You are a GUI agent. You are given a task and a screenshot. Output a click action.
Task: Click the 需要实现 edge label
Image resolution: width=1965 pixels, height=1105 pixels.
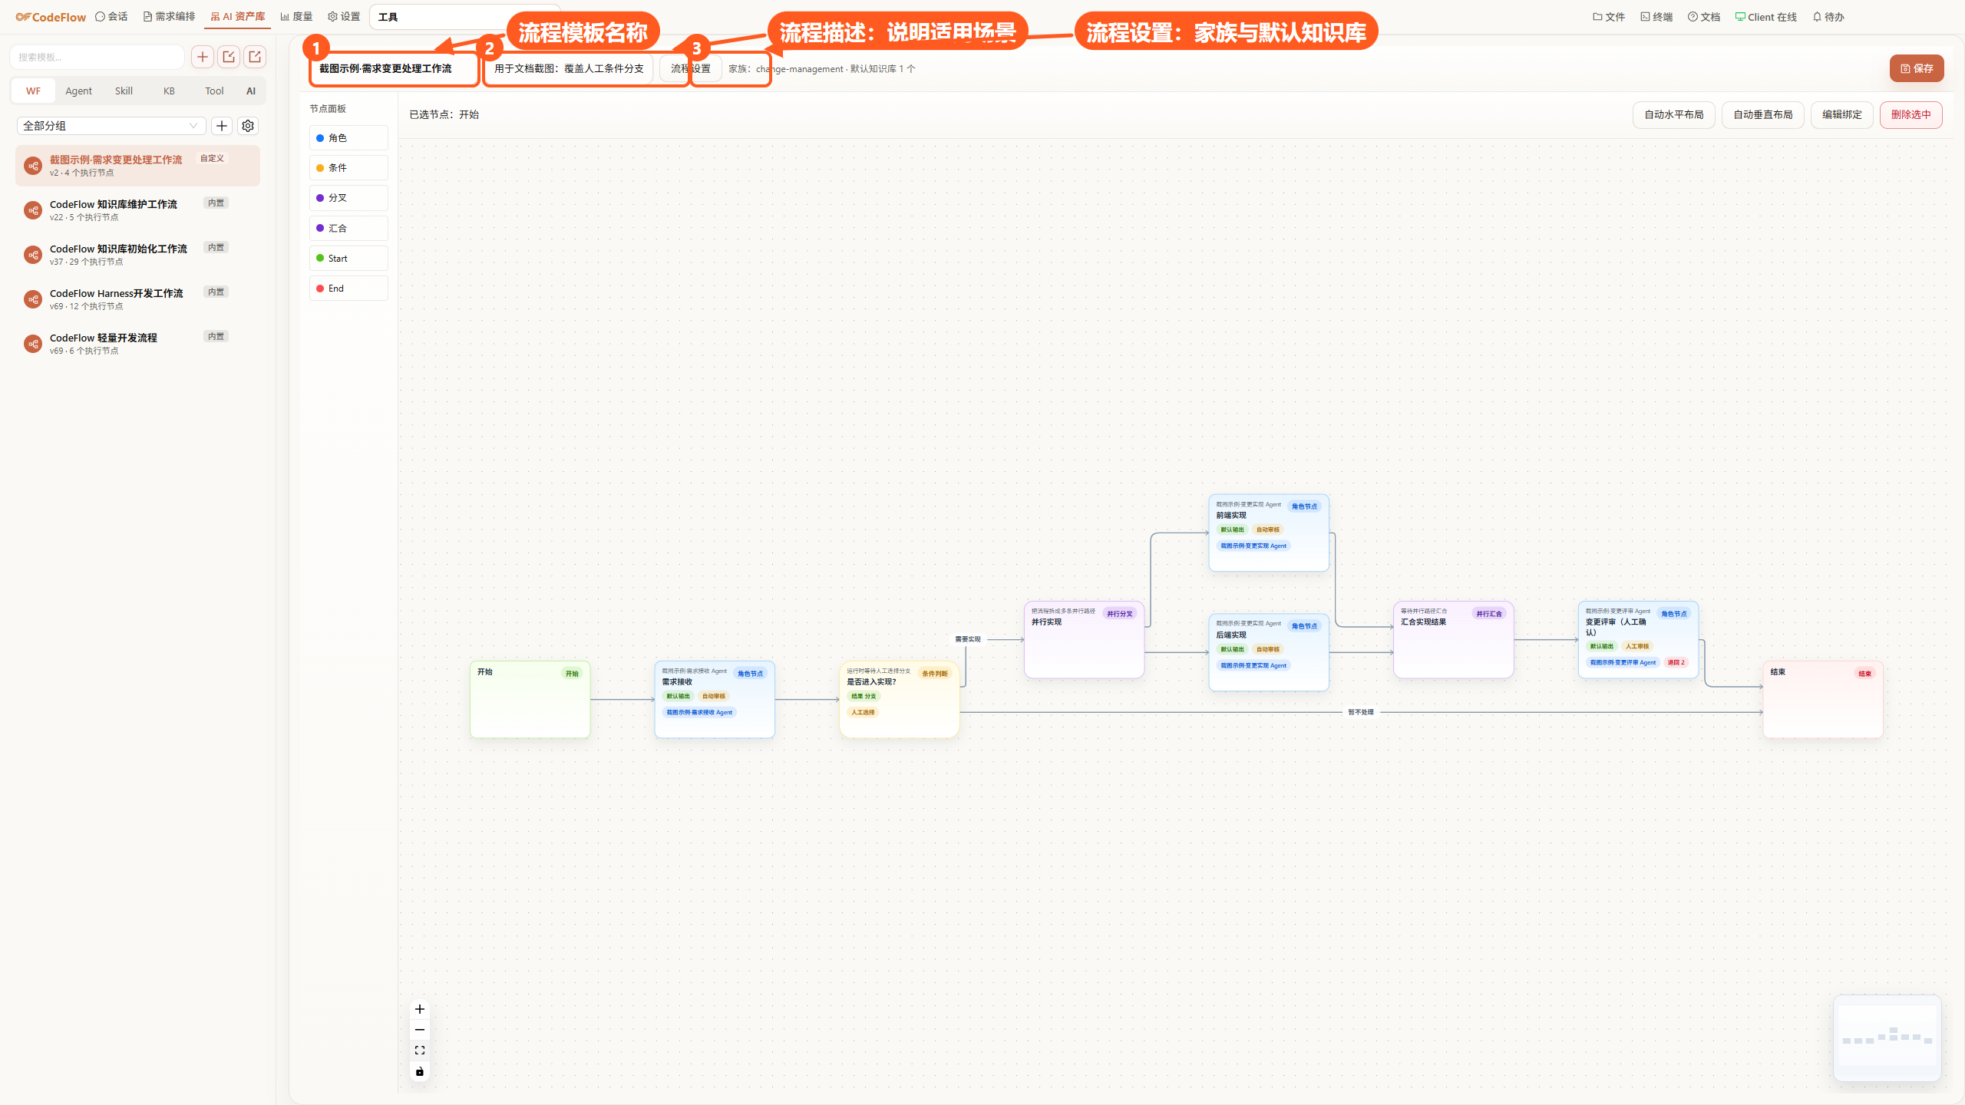[x=968, y=639]
